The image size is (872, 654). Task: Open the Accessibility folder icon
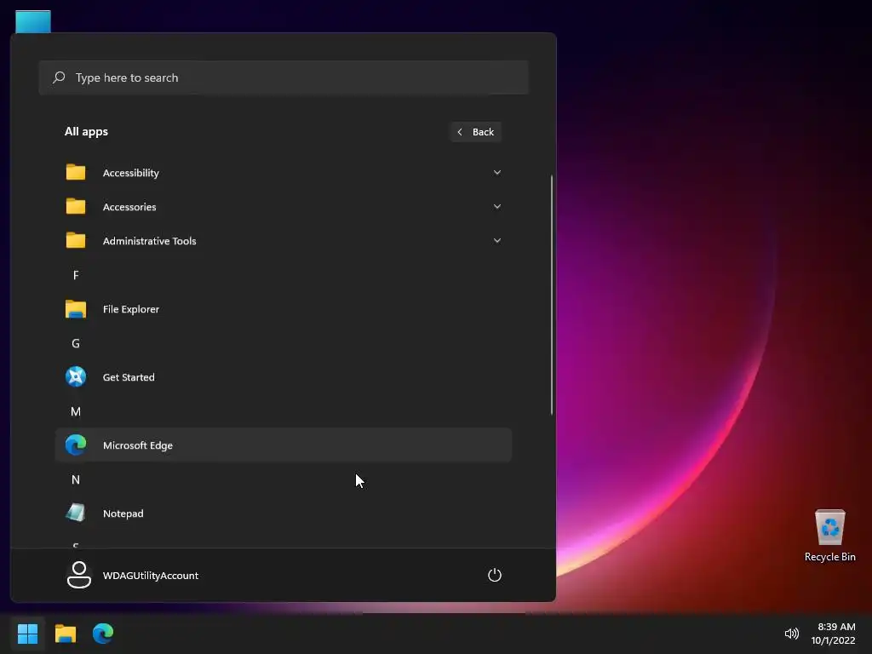coord(76,172)
